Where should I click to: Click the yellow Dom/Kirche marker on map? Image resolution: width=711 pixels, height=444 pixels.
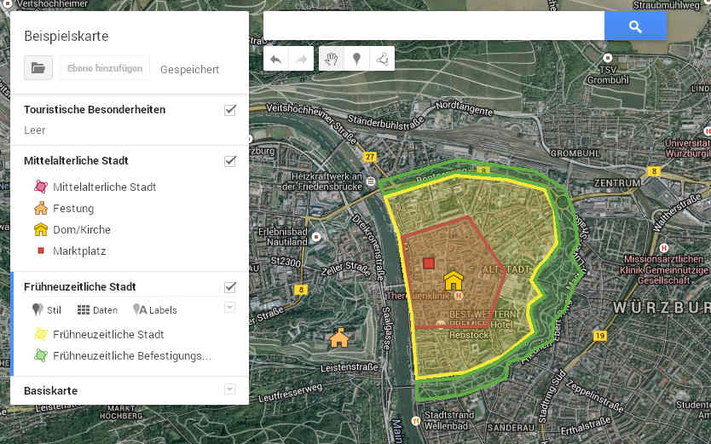pyautogui.click(x=453, y=280)
